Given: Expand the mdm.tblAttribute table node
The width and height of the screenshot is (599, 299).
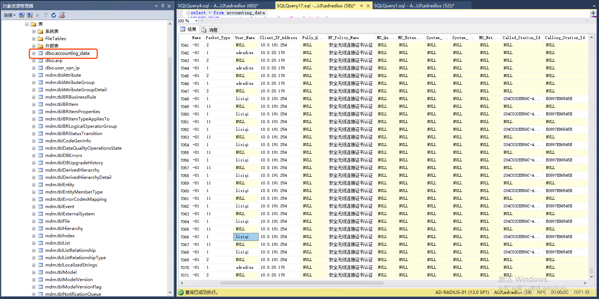Looking at the screenshot, I should tap(34, 75).
